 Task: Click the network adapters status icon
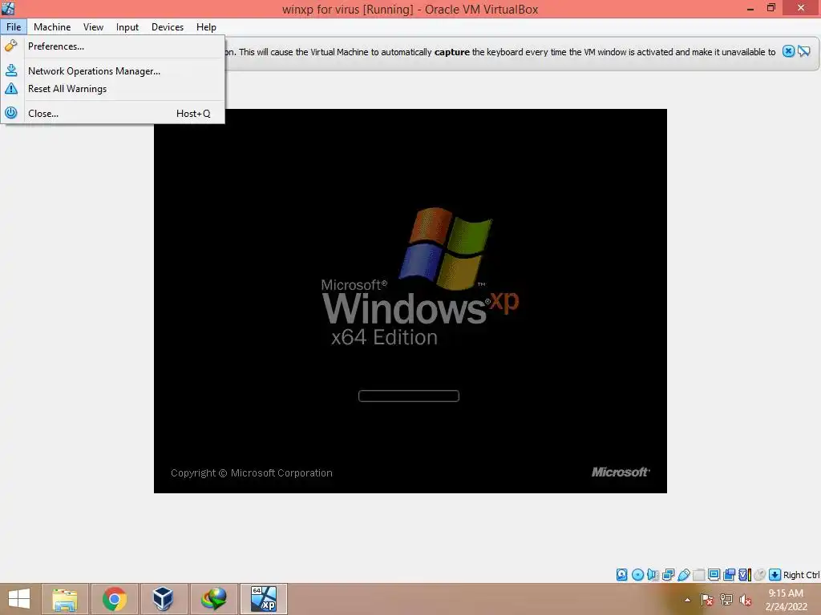click(668, 575)
